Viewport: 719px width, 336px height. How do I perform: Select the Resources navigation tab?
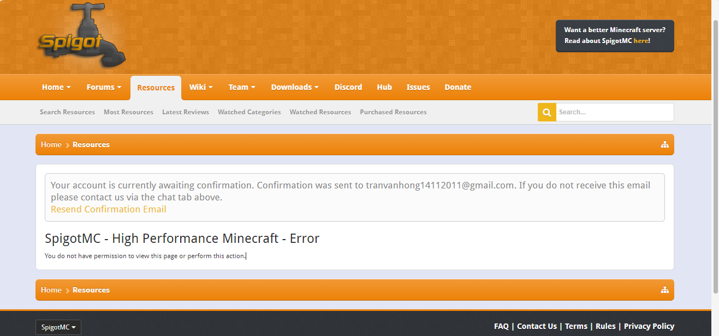pos(156,88)
